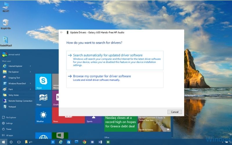Open Photoshop on taskbar
The image size is (232, 145).
click(77, 142)
